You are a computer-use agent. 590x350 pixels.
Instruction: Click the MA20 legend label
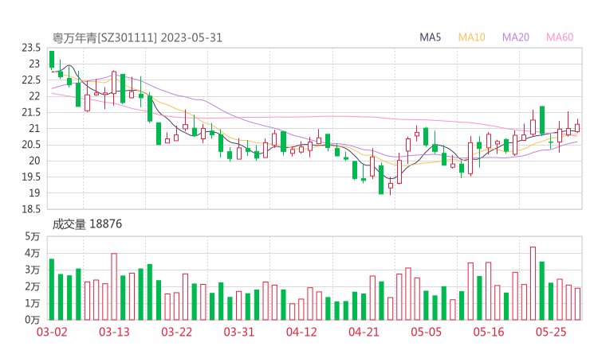pyautogui.click(x=516, y=37)
